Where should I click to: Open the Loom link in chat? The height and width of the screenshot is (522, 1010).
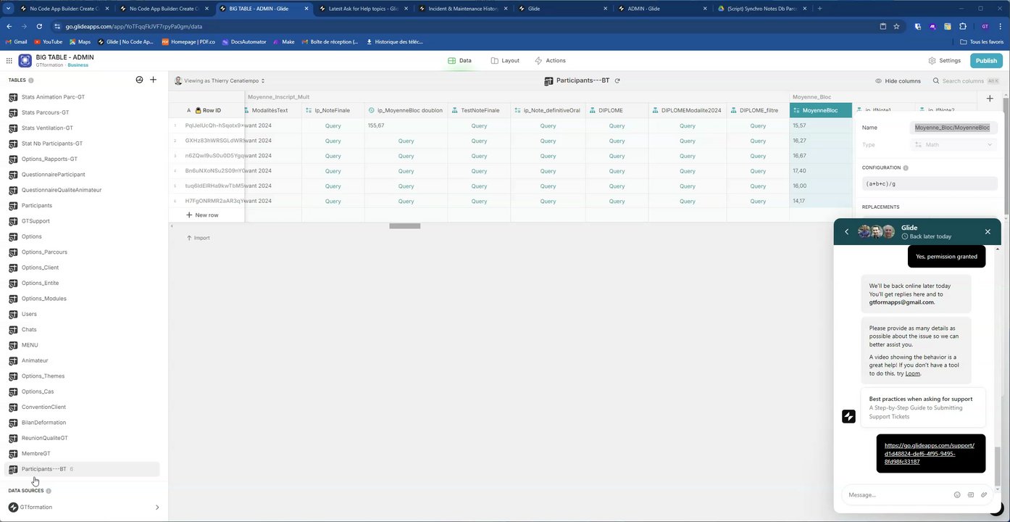tap(912, 373)
